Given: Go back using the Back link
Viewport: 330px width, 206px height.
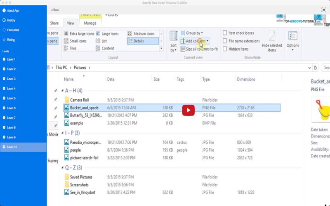Looking at the screenshot, I should [x=55, y=10].
